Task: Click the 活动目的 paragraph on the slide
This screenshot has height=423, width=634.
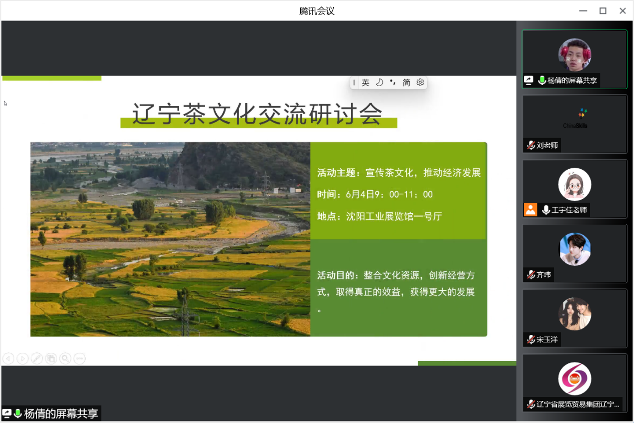Action: pos(396,292)
